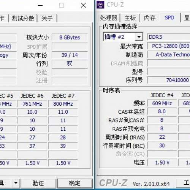
Task: Click the 验证 button in left window
Action: pos(38,183)
